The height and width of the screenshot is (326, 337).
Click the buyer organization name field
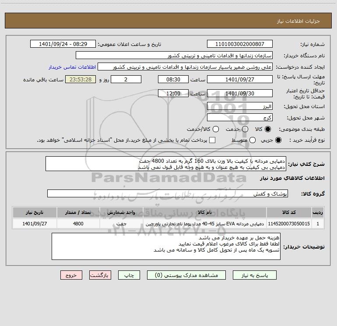174,56
